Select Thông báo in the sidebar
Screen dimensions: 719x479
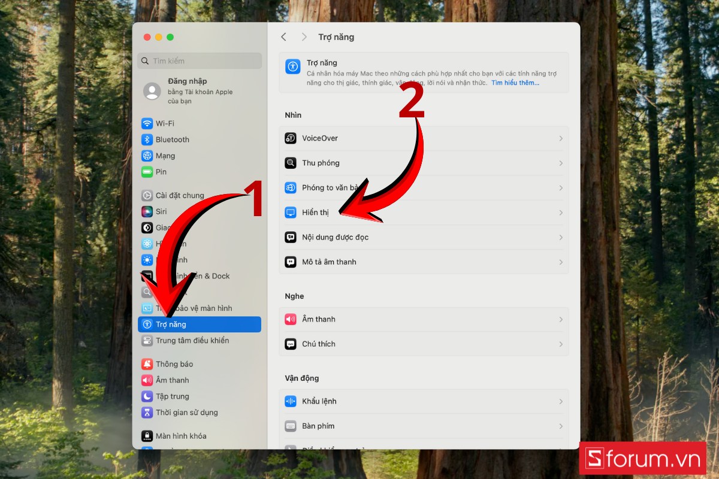[174, 364]
